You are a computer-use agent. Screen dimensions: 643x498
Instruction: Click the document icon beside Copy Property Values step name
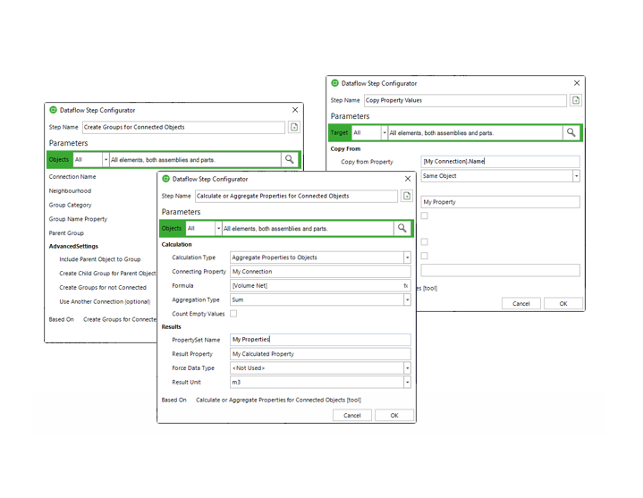[576, 100]
